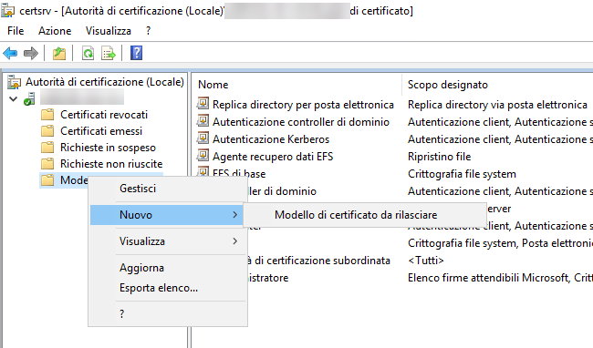Select the Certificati emessi tree item
Viewport: 593px width, 348px height.
(x=101, y=131)
